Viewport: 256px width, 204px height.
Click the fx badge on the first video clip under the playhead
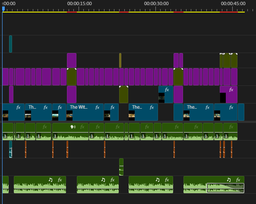click(18, 107)
